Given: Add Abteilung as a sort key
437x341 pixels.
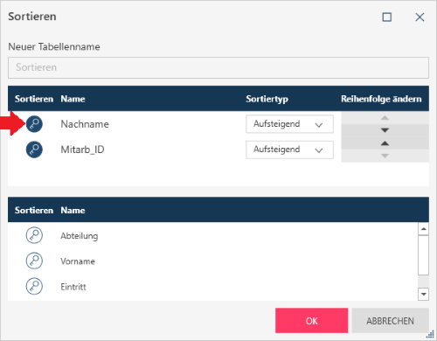Looking at the screenshot, I should [34, 235].
